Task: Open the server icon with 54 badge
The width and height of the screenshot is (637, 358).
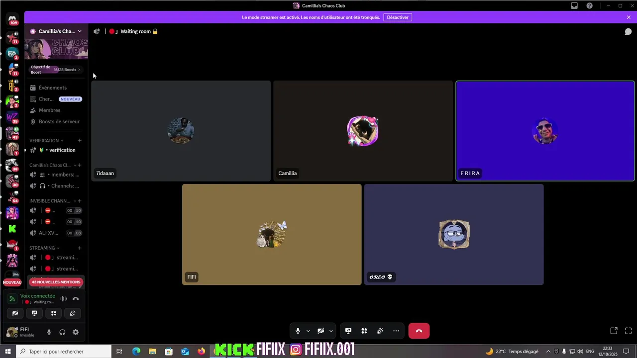Action: coord(12,197)
